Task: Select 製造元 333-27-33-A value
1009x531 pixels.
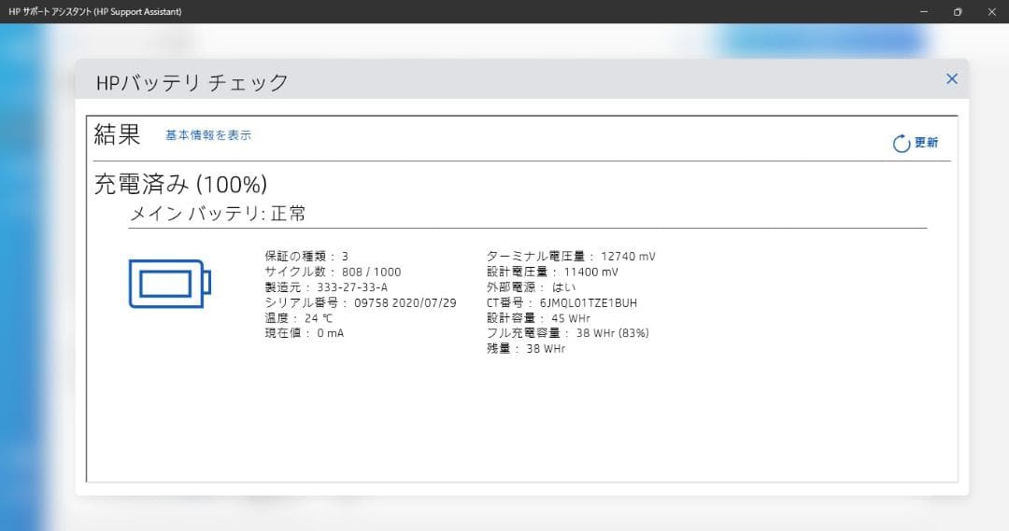Action: tap(352, 287)
